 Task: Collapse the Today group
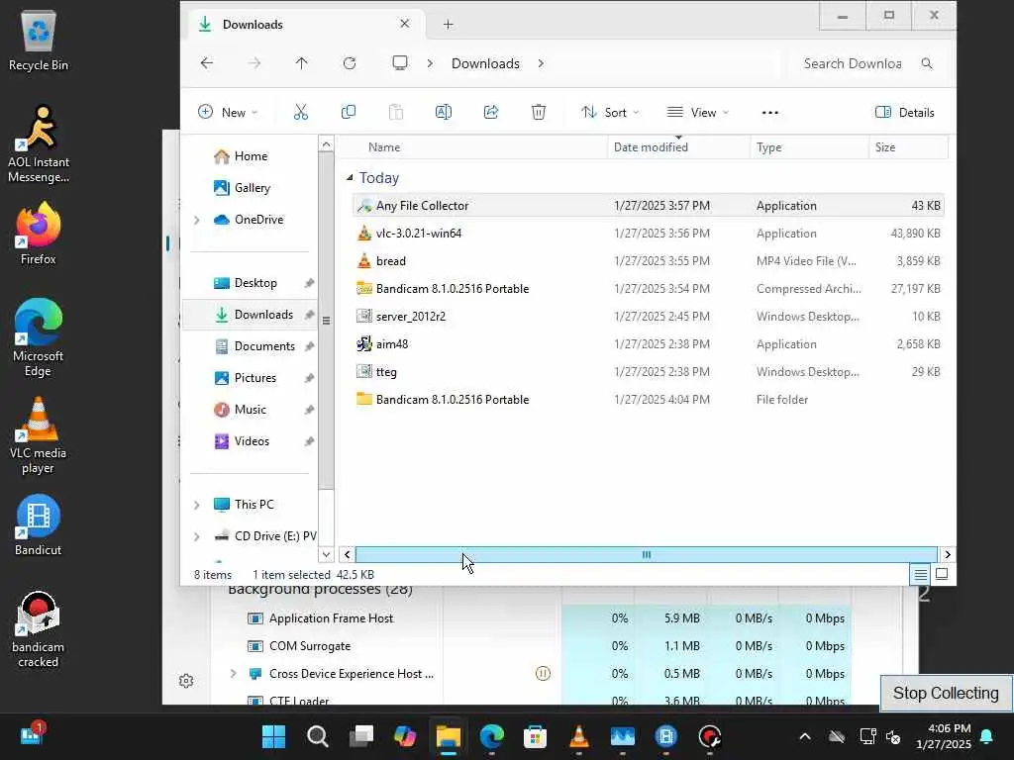350,178
